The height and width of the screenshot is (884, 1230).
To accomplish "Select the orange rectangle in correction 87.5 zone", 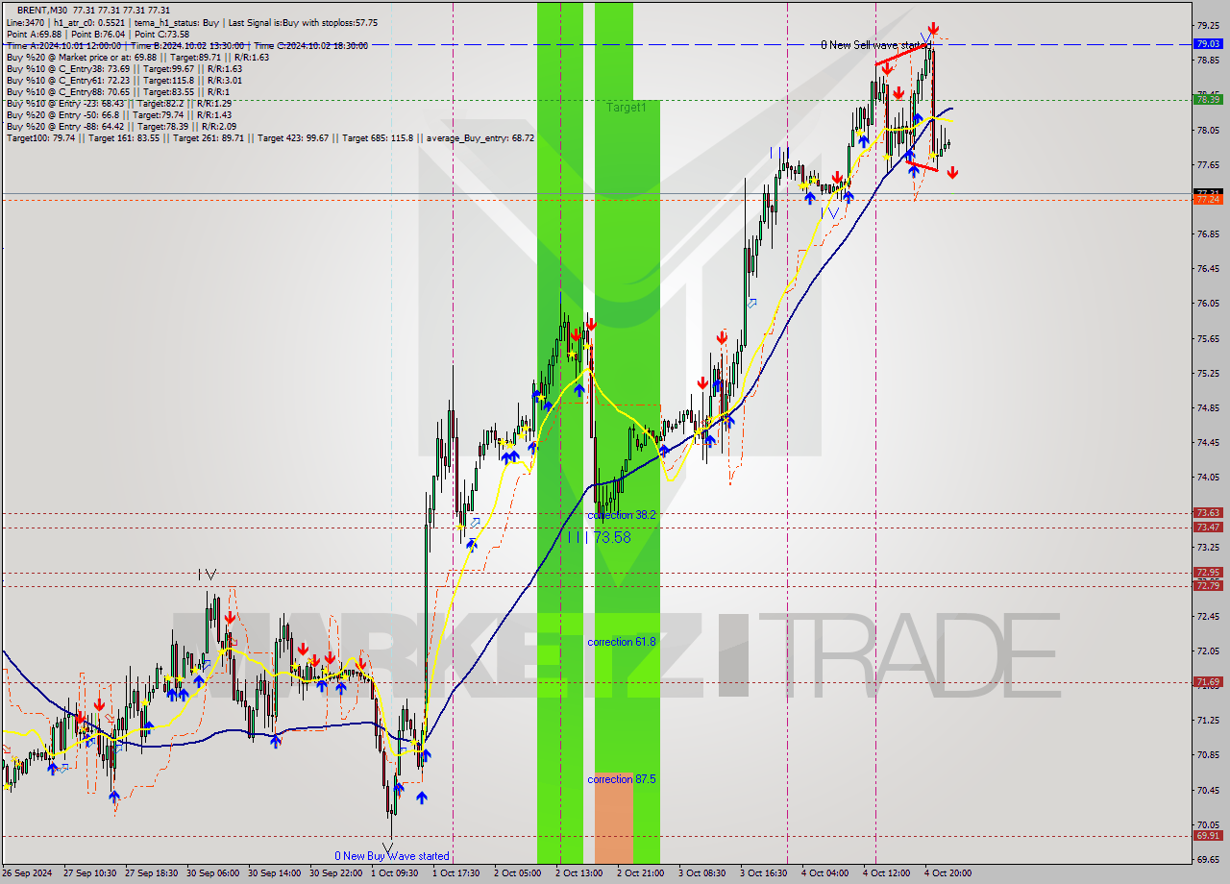I will coord(614,817).
